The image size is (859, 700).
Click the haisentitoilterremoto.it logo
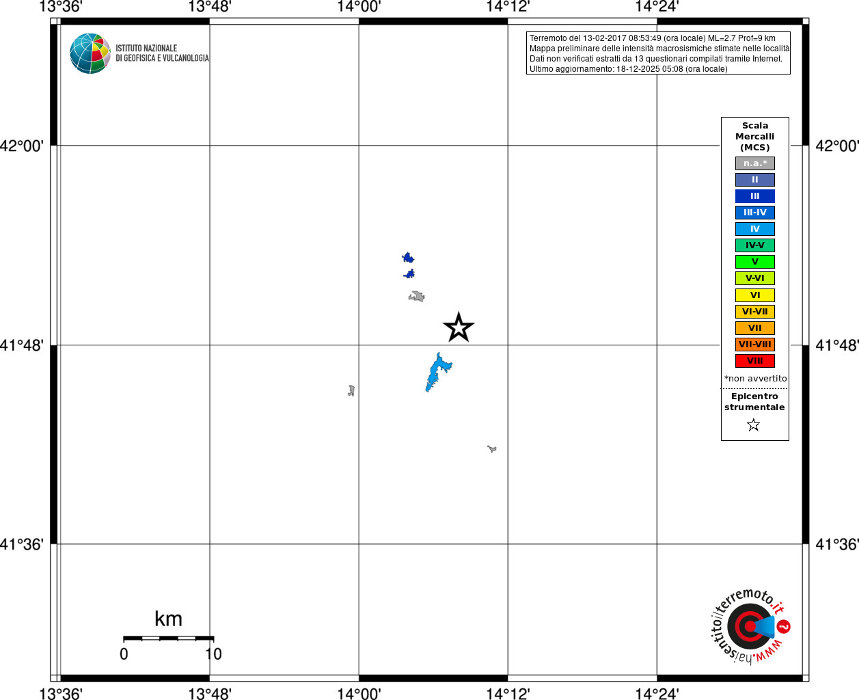coord(750,626)
